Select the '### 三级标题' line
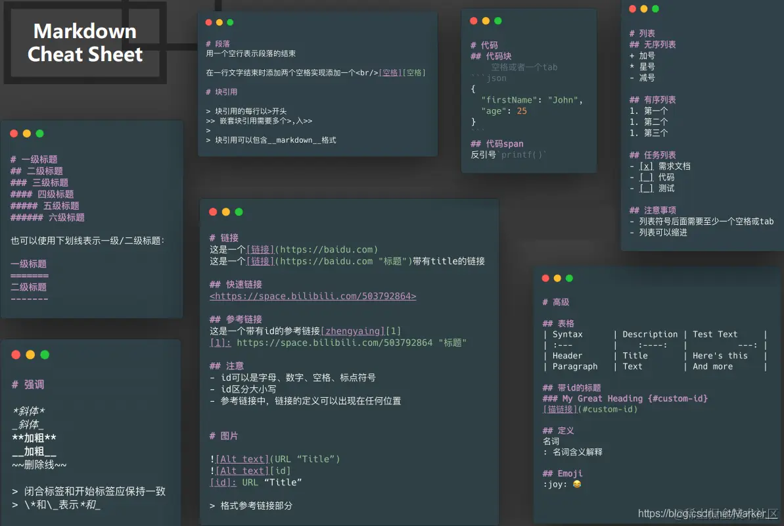This screenshot has width=784, height=526. [39, 182]
